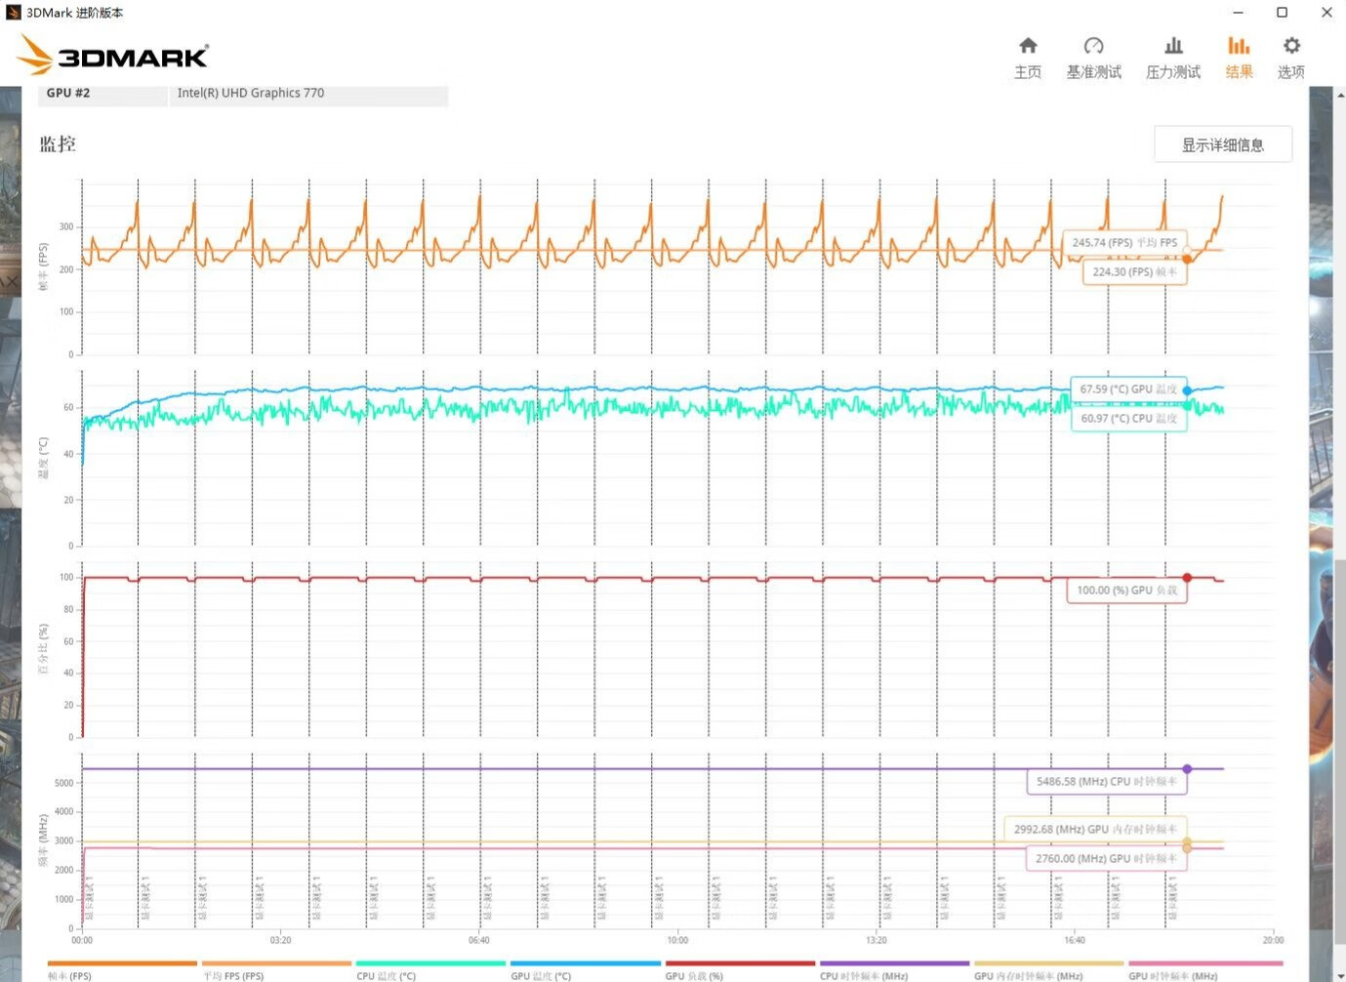Click the 245.74 (FPS) 平均 FPS tooltip
1346x982 pixels.
coord(1124,242)
